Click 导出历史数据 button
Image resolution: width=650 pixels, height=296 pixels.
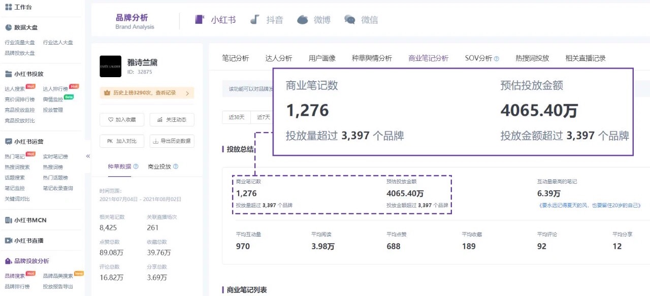pyautogui.click(x=172, y=141)
